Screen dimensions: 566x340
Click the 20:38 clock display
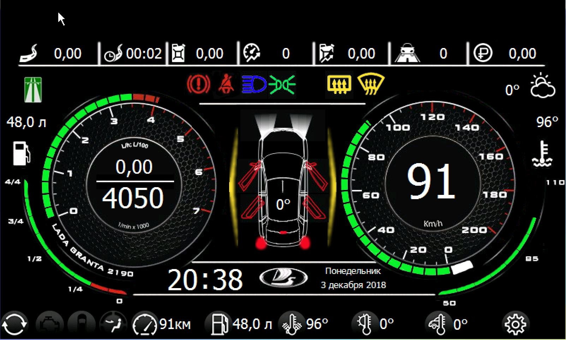(x=205, y=280)
